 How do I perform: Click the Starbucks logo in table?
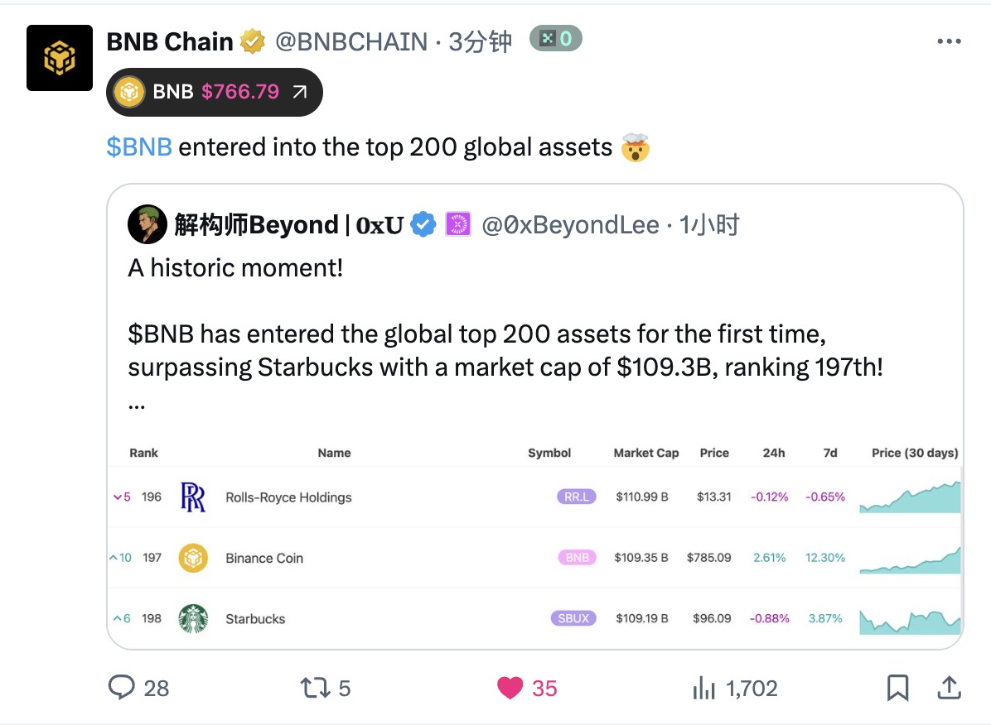[x=193, y=619]
